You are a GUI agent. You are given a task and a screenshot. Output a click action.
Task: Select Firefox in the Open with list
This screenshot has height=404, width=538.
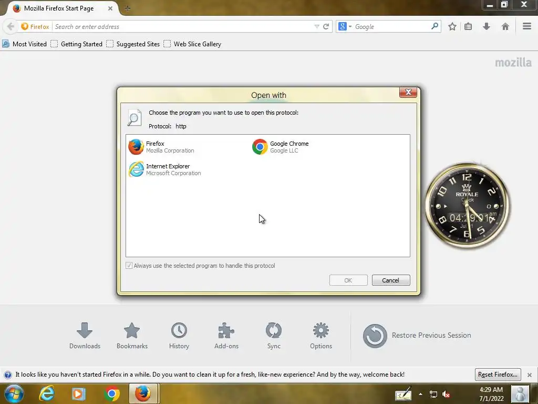click(x=161, y=147)
